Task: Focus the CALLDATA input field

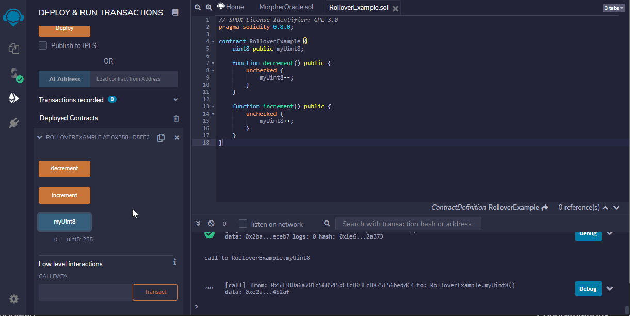Action: coord(86,292)
